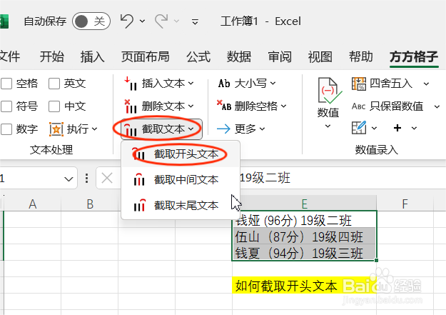Check the 数字 checkbox
This screenshot has width=446, height=315.
point(6,129)
